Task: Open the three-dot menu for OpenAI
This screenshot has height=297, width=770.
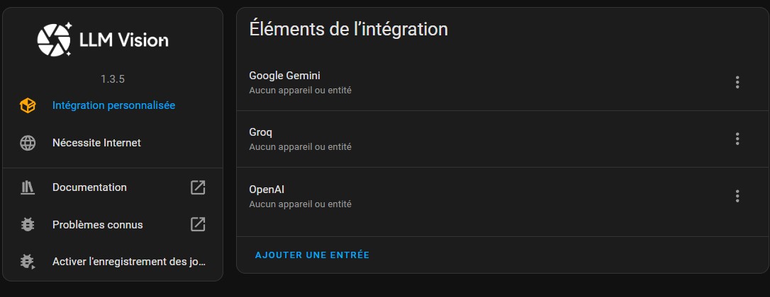Action: coord(737,196)
